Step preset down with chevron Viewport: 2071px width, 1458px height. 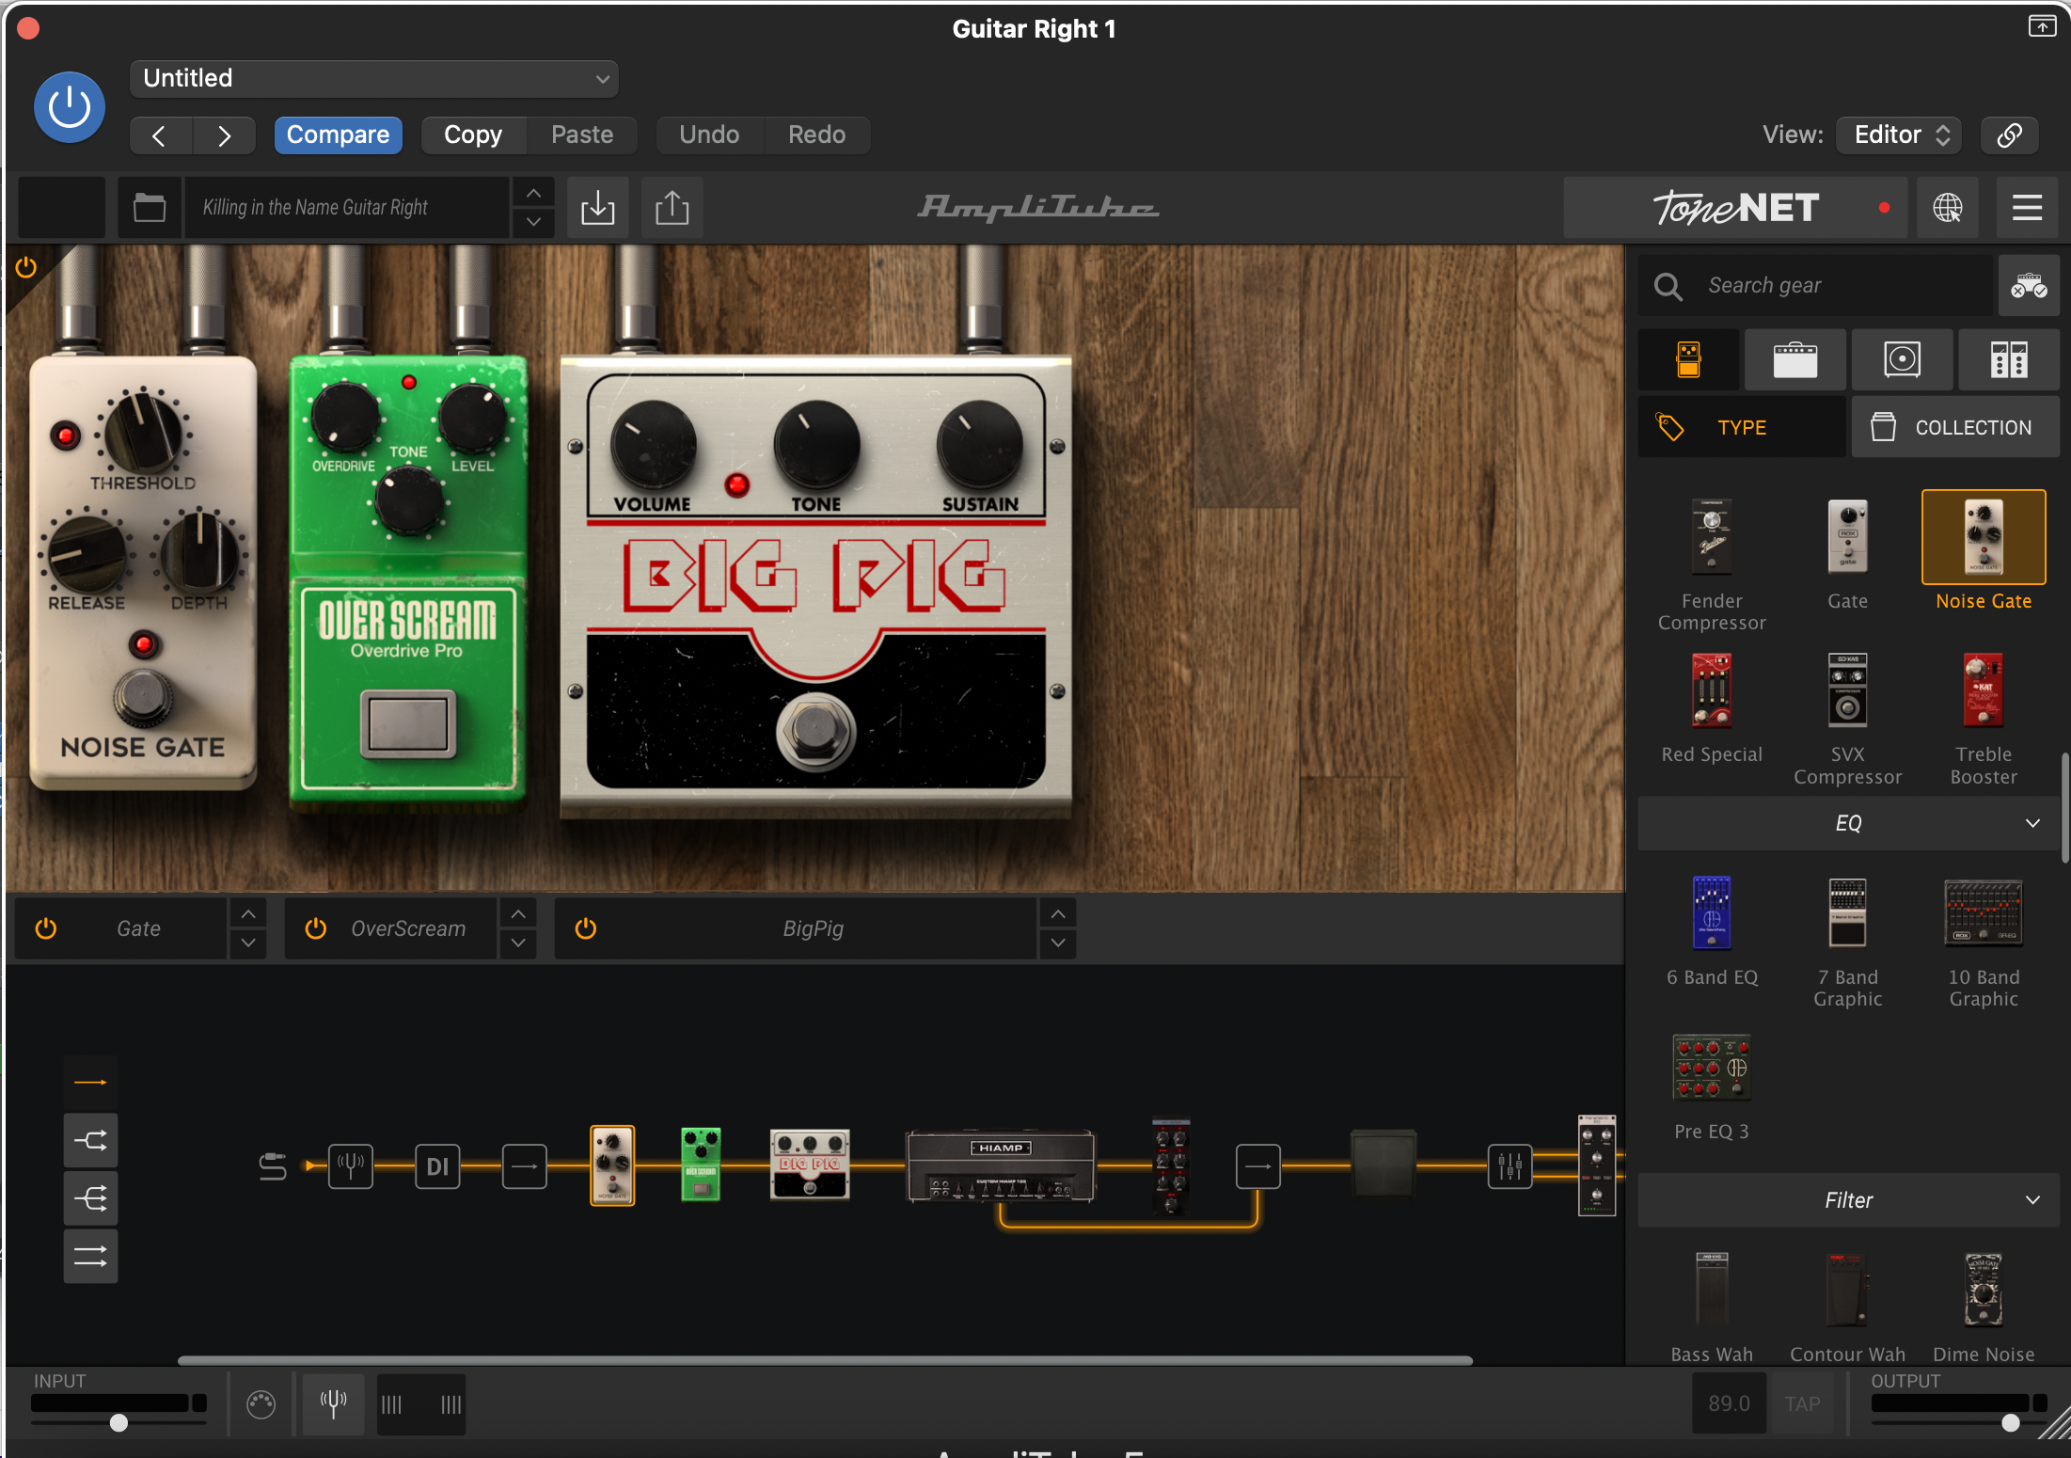pyautogui.click(x=533, y=222)
